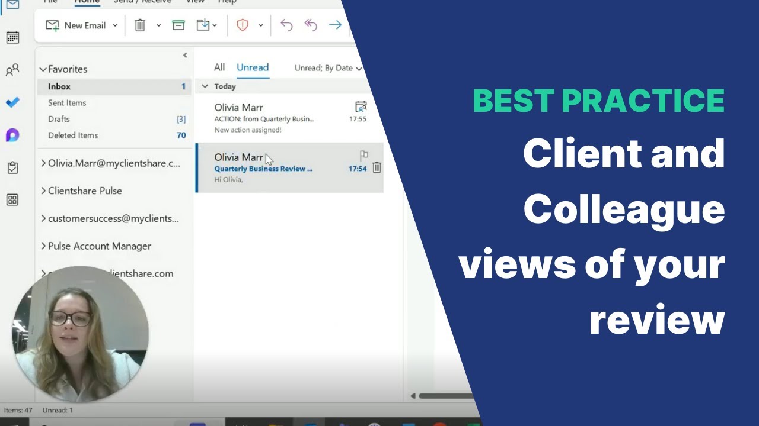Click the Deleted Items count 70
Viewport: 759px width, 426px height.
click(x=181, y=135)
